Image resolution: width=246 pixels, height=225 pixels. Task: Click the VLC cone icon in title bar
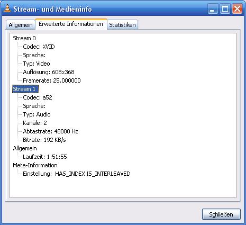click(7, 8)
